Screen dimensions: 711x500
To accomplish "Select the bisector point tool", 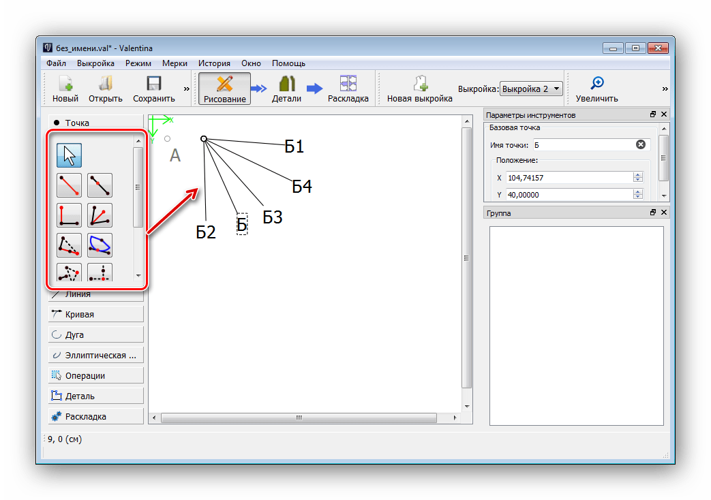I will pos(100,215).
